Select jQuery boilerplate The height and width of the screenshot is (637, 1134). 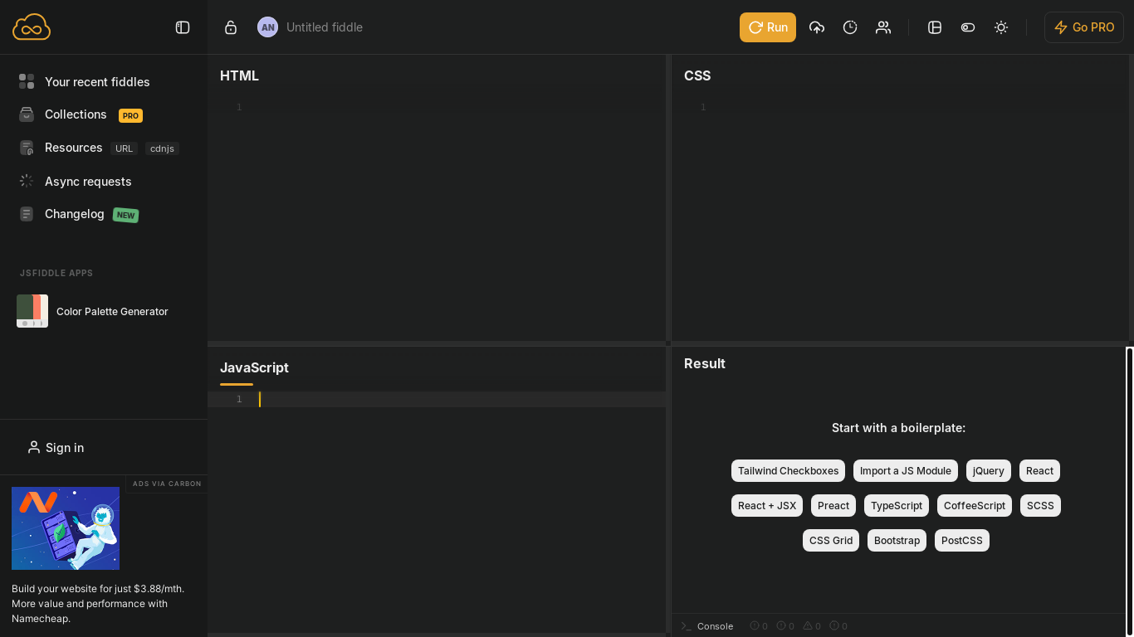(989, 471)
